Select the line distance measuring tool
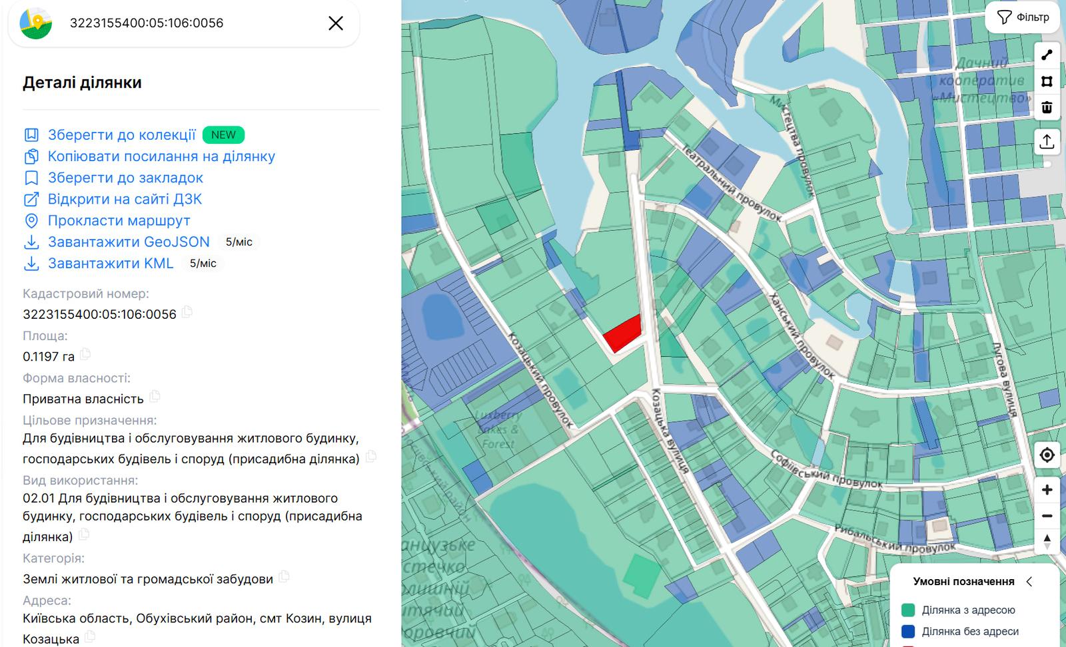The image size is (1066, 647). coord(1047,55)
